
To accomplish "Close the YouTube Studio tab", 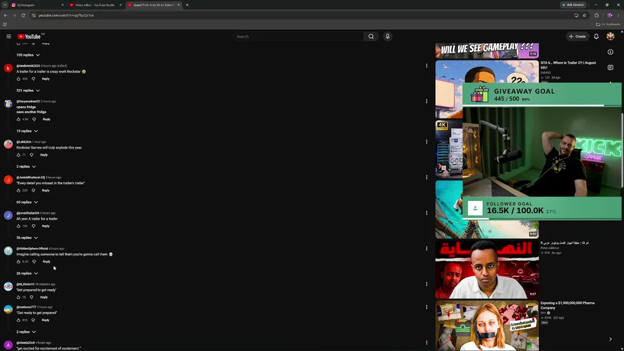I will pos(120,5).
